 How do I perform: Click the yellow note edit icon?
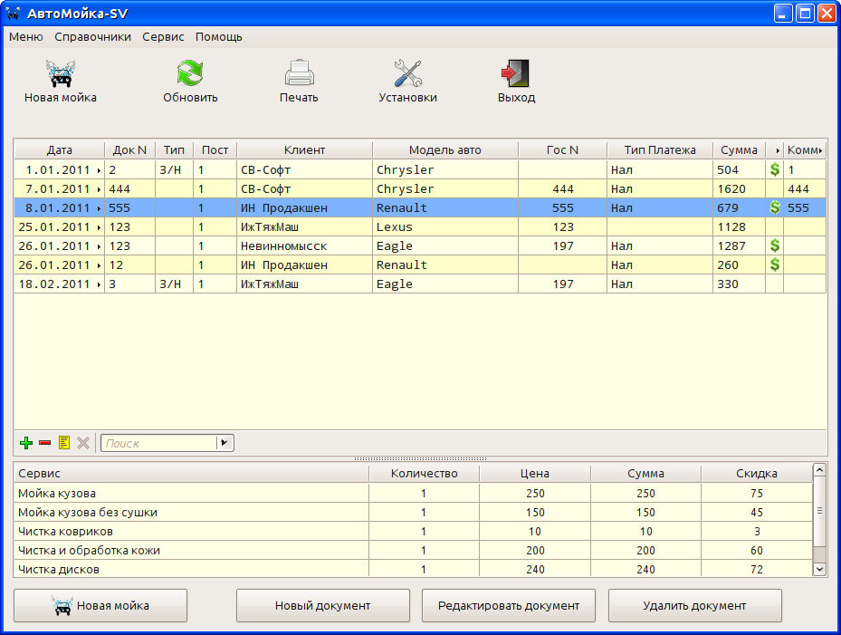[64, 443]
